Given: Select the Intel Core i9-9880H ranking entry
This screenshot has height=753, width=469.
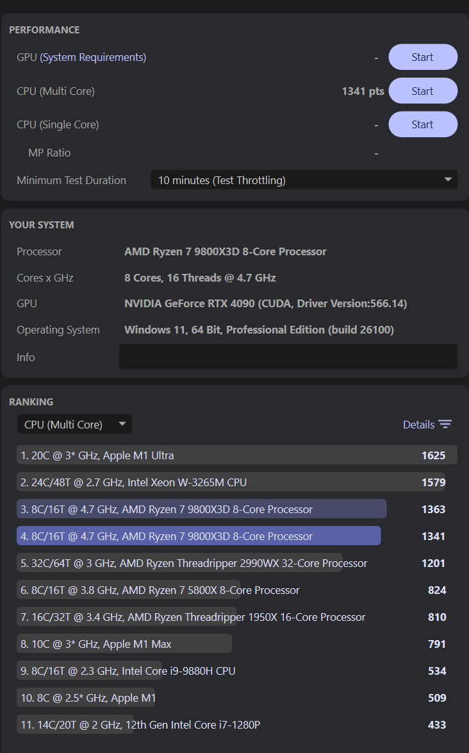Looking at the screenshot, I should (x=128, y=671).
